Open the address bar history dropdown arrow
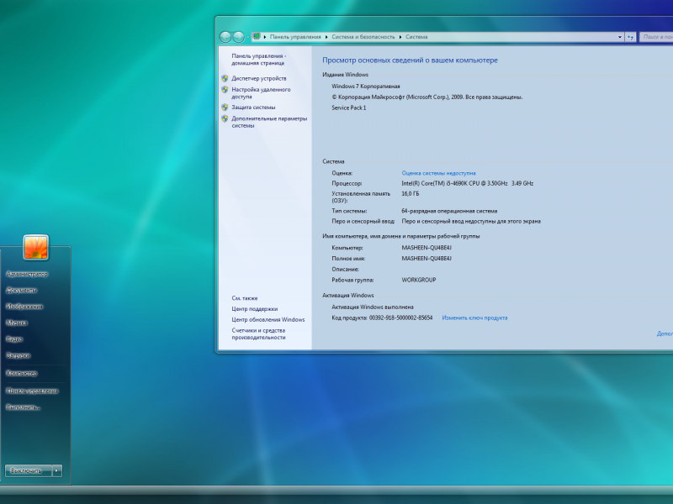Viewport: 673px width, 504px height. click(620, 37)
